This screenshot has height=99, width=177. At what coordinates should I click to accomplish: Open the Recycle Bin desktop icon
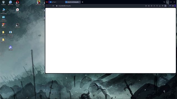click(3, 3)
